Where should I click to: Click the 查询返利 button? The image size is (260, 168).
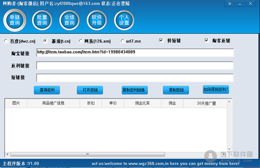(x=47, y=90)
